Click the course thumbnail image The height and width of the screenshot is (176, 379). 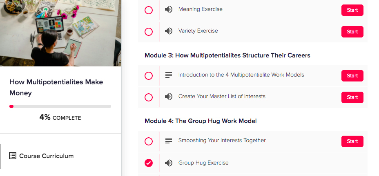(60, 33)
